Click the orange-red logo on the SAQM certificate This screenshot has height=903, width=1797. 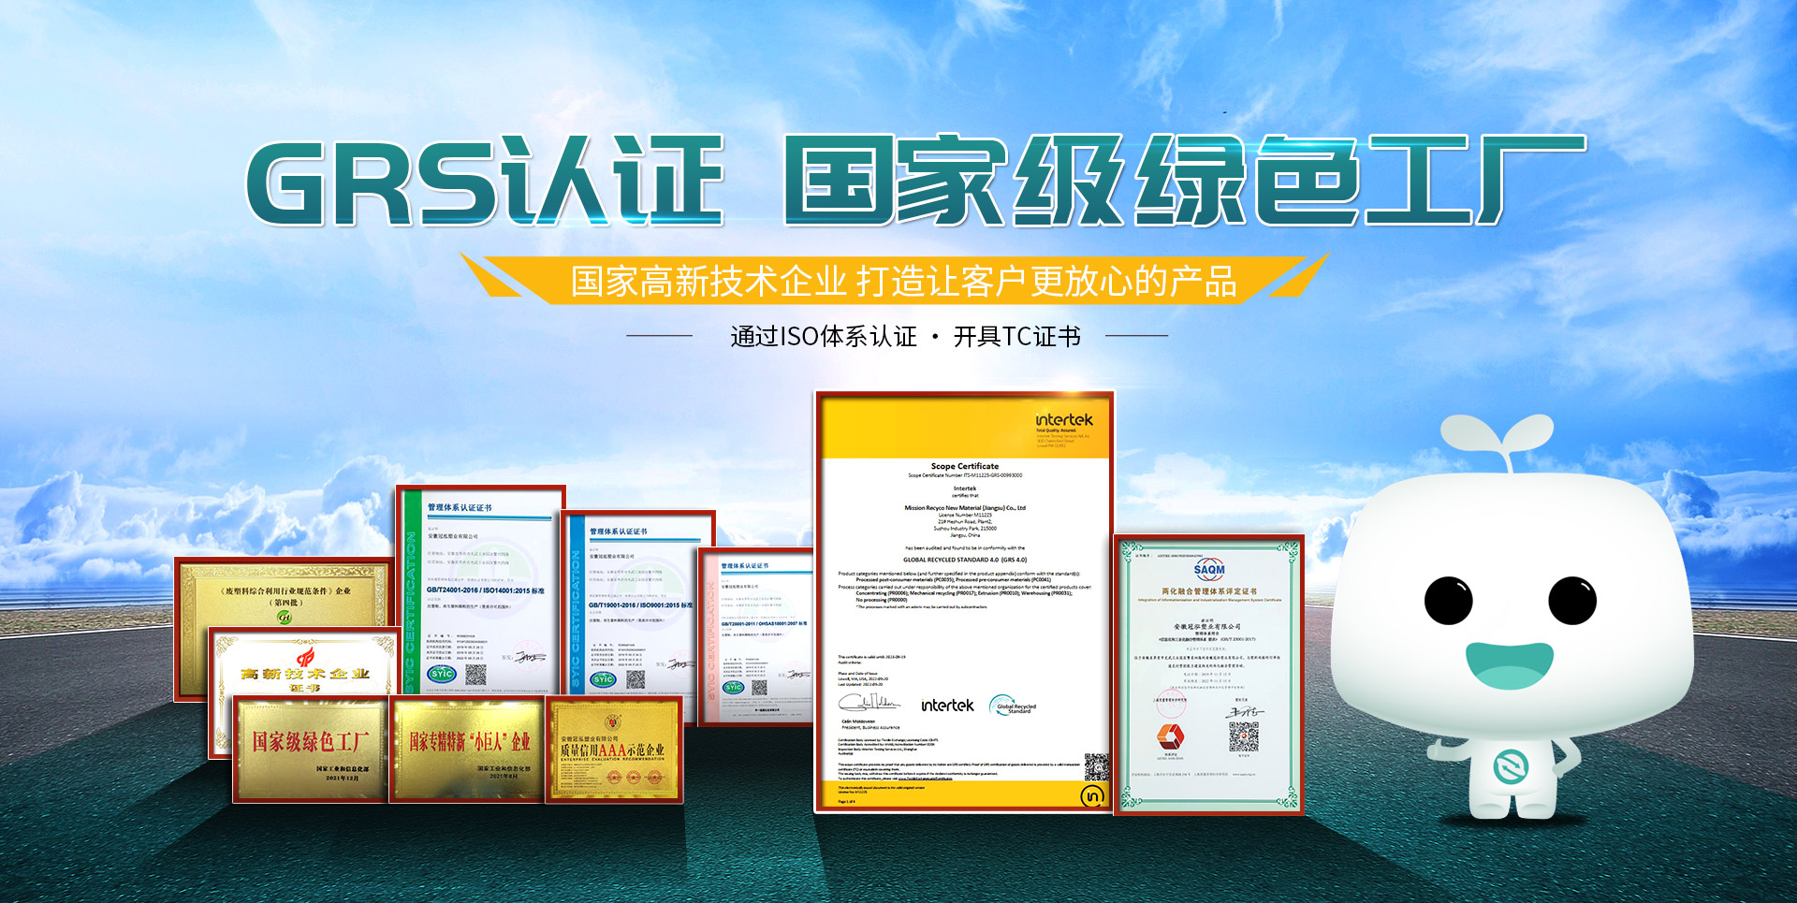[1170, 736]
